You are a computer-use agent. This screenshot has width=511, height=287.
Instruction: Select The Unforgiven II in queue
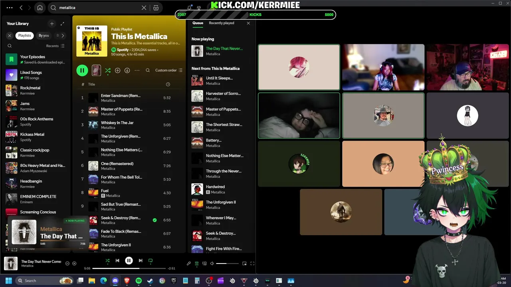[x=221, y=204]
